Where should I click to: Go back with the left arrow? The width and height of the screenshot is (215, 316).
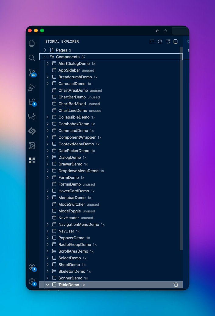point(157,31)
